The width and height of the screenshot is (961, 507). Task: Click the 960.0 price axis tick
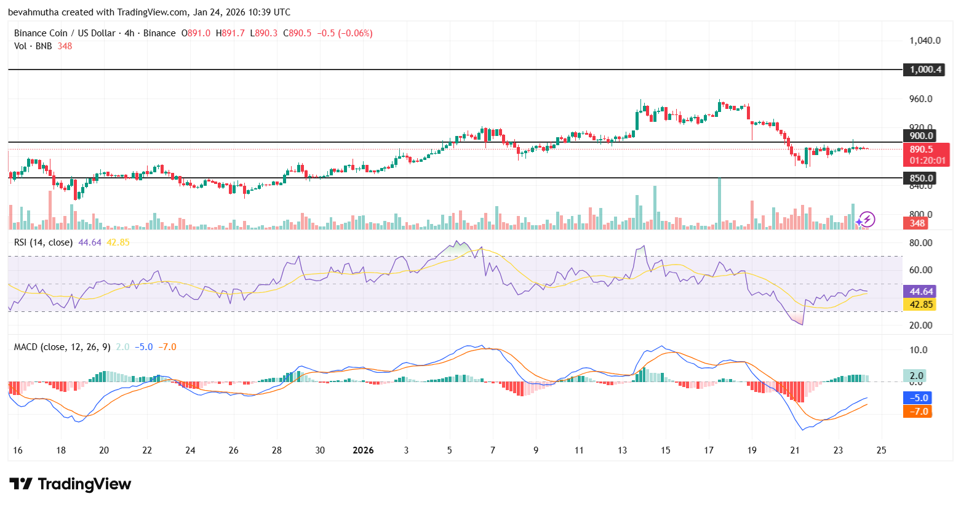921,99
